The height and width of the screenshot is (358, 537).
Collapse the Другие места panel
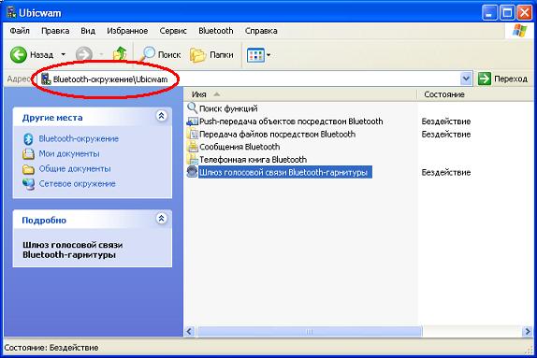[x=161, y=116]
